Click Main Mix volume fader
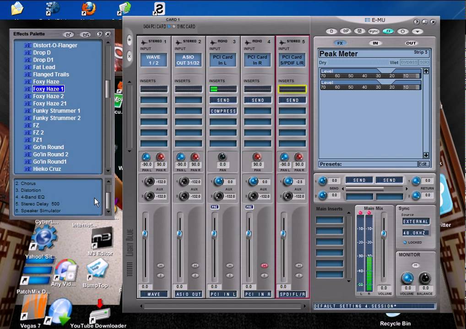 coord(384,234)
